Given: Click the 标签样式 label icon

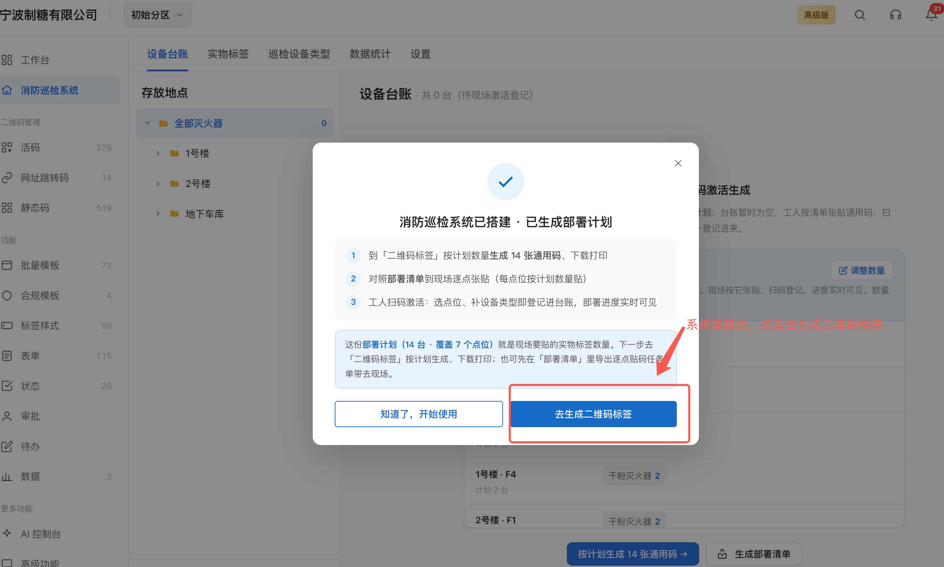Looking at the screenshot, I should click(x=7, y=326).
